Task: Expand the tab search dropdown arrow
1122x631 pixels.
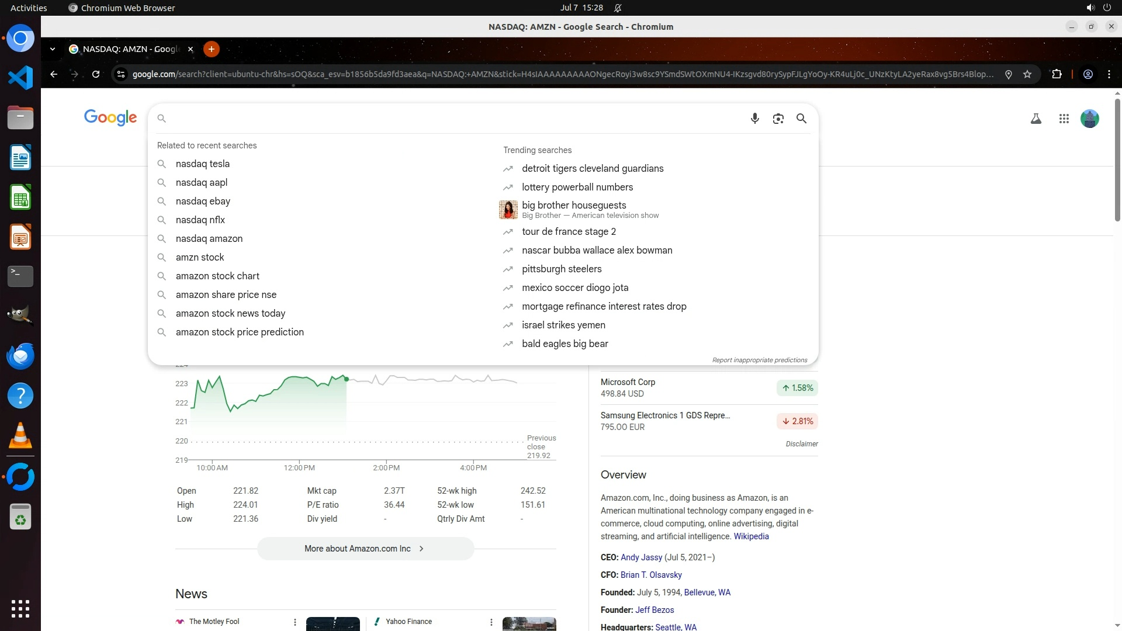Action: point(53,49)
